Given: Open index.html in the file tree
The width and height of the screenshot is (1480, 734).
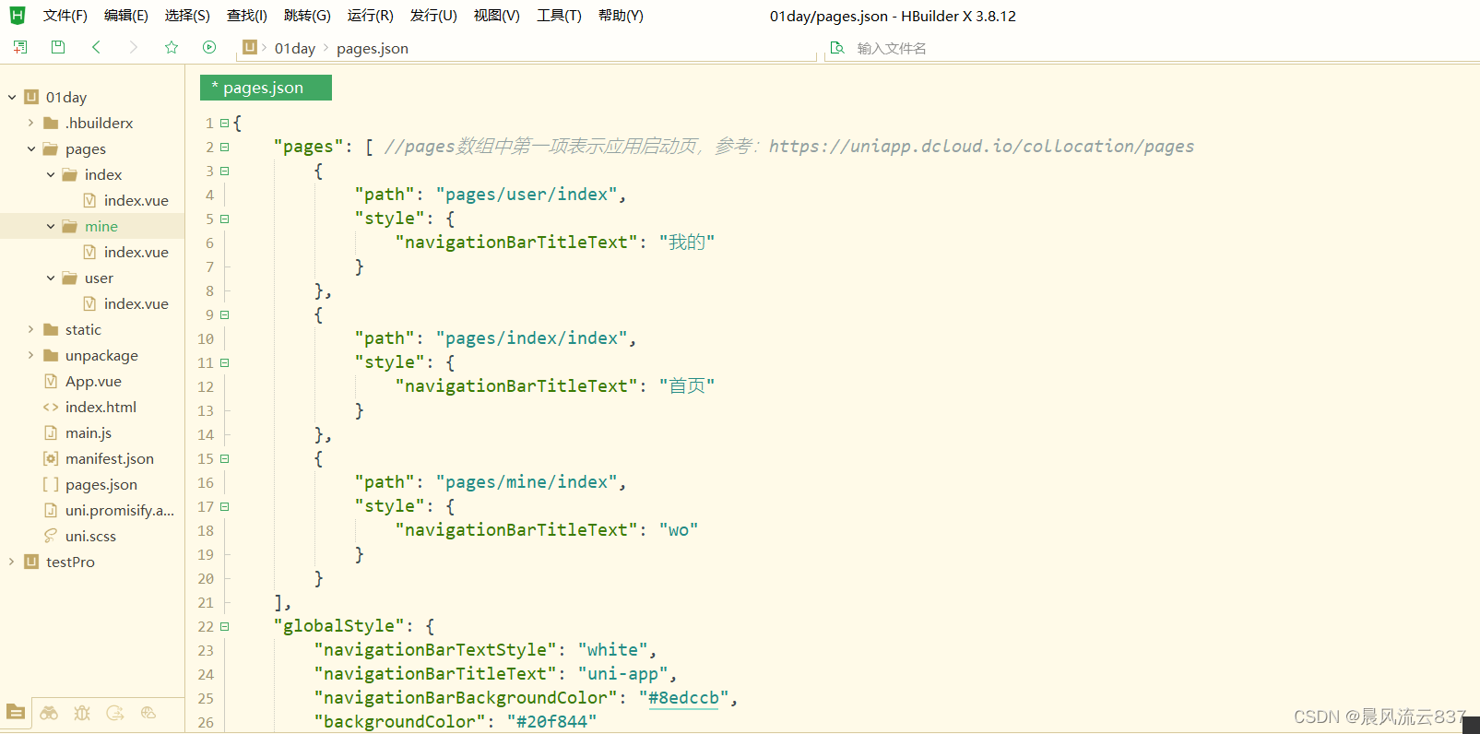Looking at the screenshot, I should [101, 407].
